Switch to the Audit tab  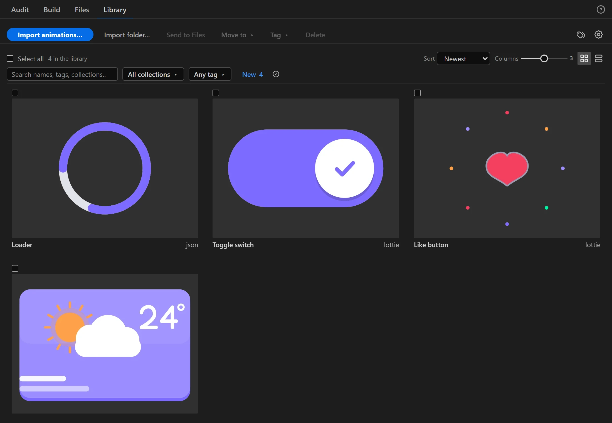(20, 10)
